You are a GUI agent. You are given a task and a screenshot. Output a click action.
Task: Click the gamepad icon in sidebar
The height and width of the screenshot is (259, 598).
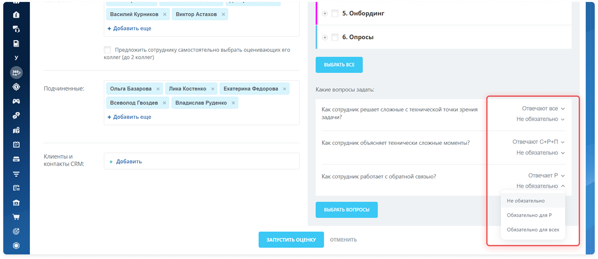pos(16,101)
